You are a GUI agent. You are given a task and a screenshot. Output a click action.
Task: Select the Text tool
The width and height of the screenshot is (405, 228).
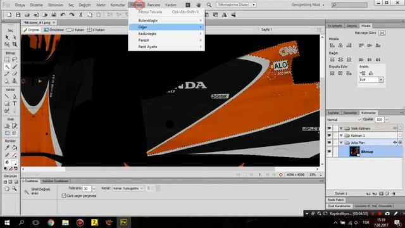pyautogui.click(x=15, y=104)
